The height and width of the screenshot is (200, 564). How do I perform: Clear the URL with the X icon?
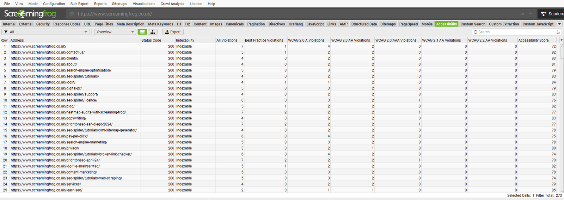pyautogui.click(x=523, y=14)
